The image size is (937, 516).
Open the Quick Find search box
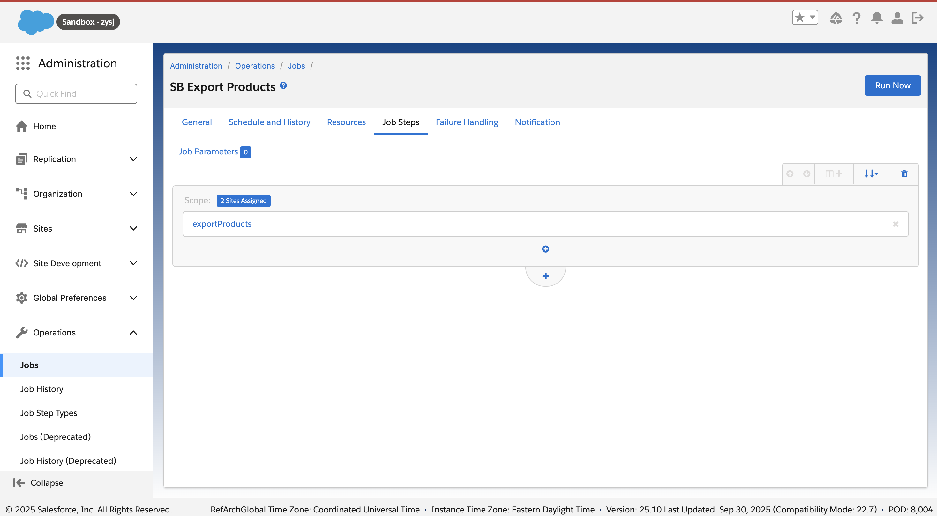click(76, 93)
